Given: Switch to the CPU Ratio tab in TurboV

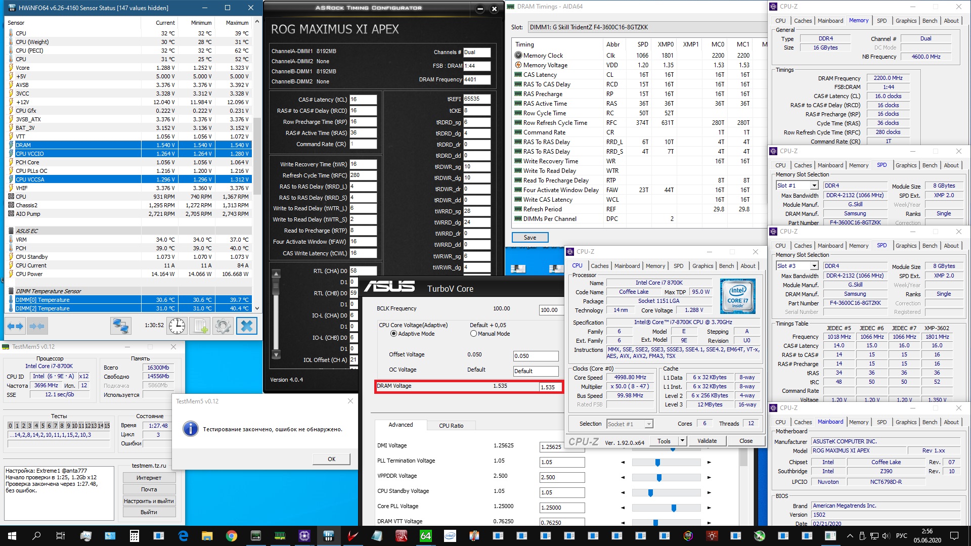Looking at the screenshot, I should pyautogui.click(x=451, y=426).
